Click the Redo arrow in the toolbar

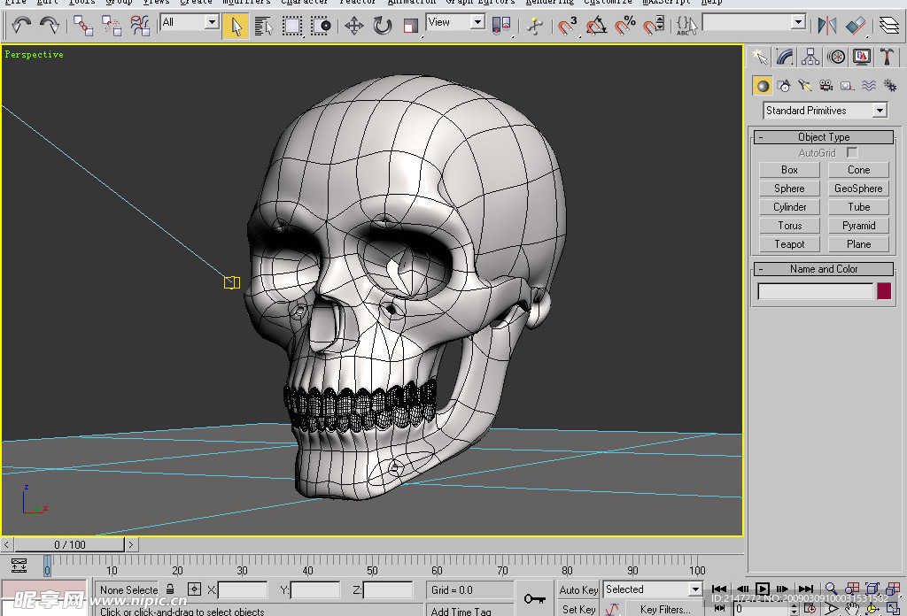tap(50, 26)
